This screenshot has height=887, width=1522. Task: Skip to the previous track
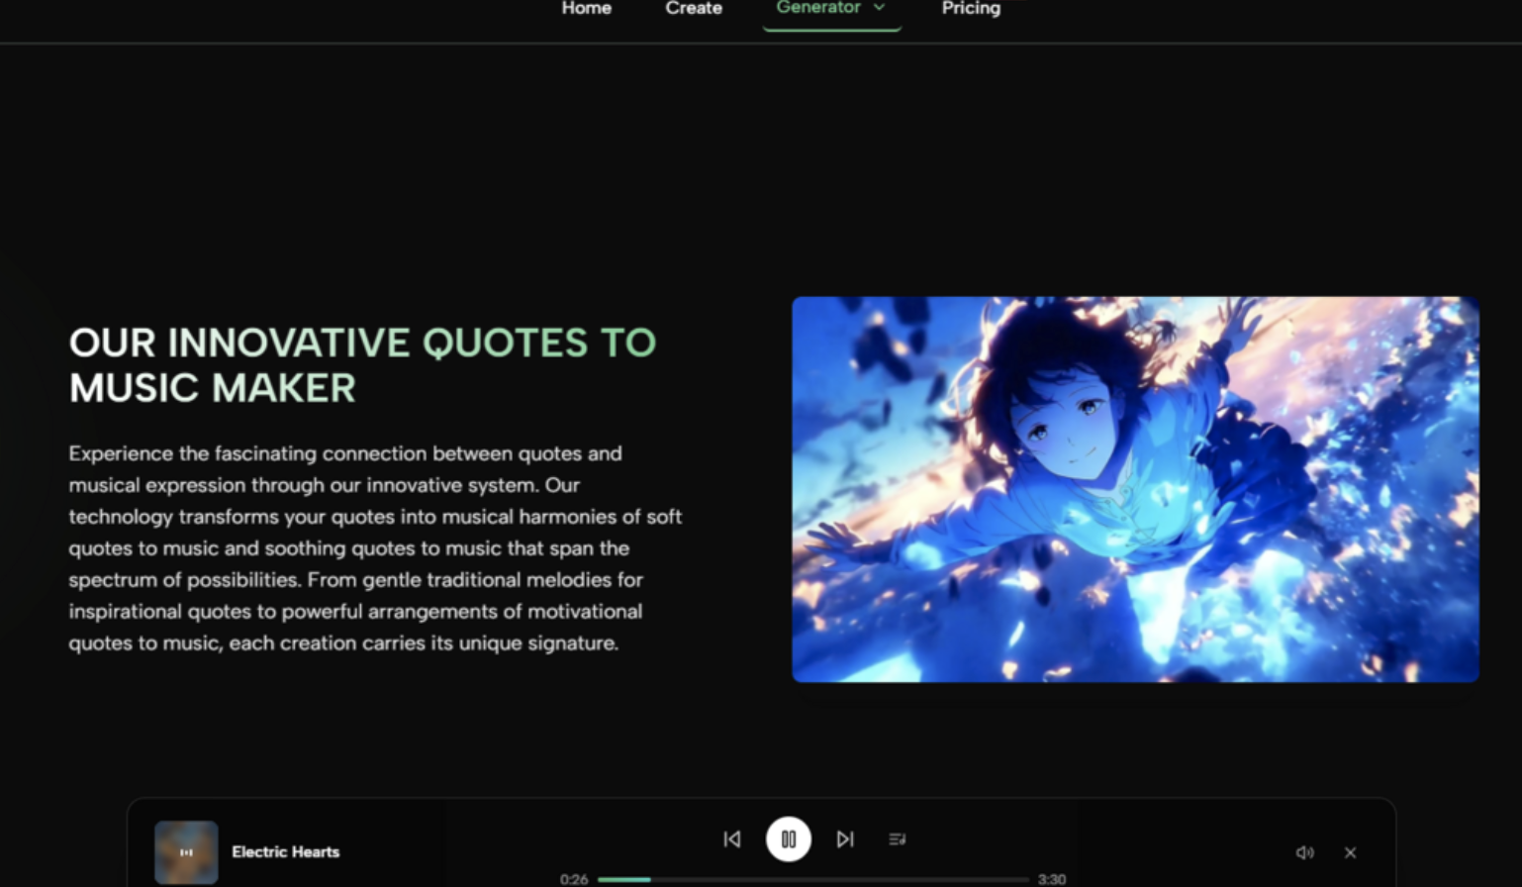coord(732,839)
